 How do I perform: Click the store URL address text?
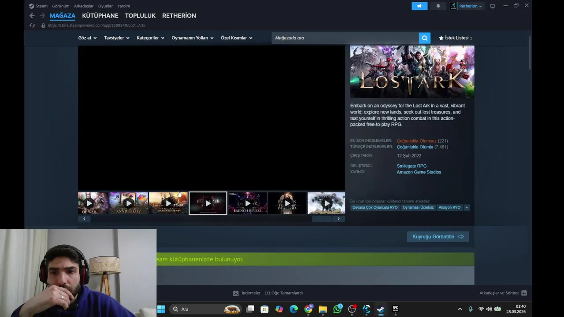point(96,25)
